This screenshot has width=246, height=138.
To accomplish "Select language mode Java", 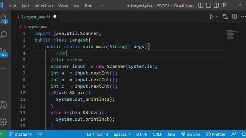I will [x=171, y=134].
